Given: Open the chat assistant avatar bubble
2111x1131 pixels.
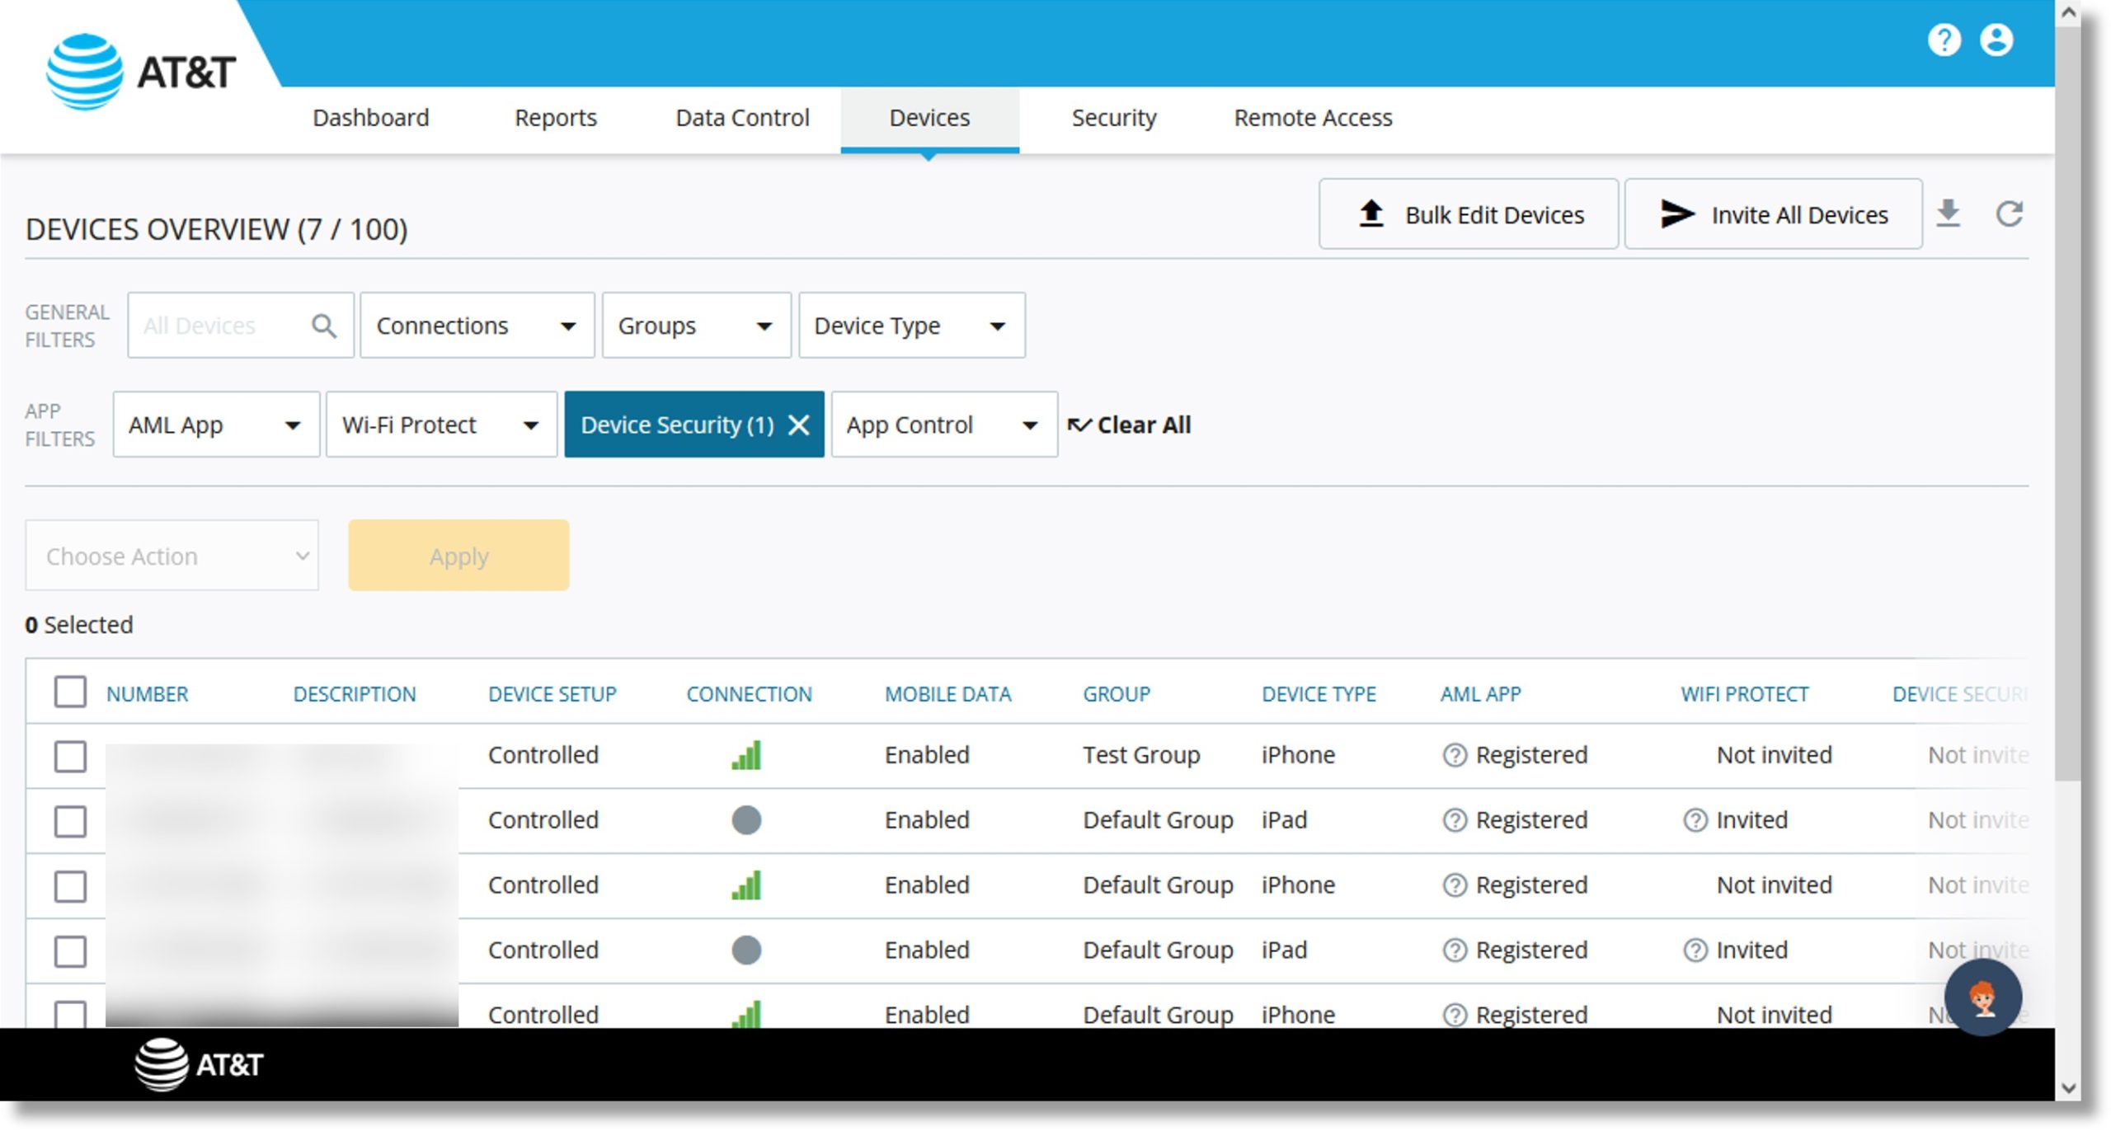Looking at the screenshot, I should 1982,997.
